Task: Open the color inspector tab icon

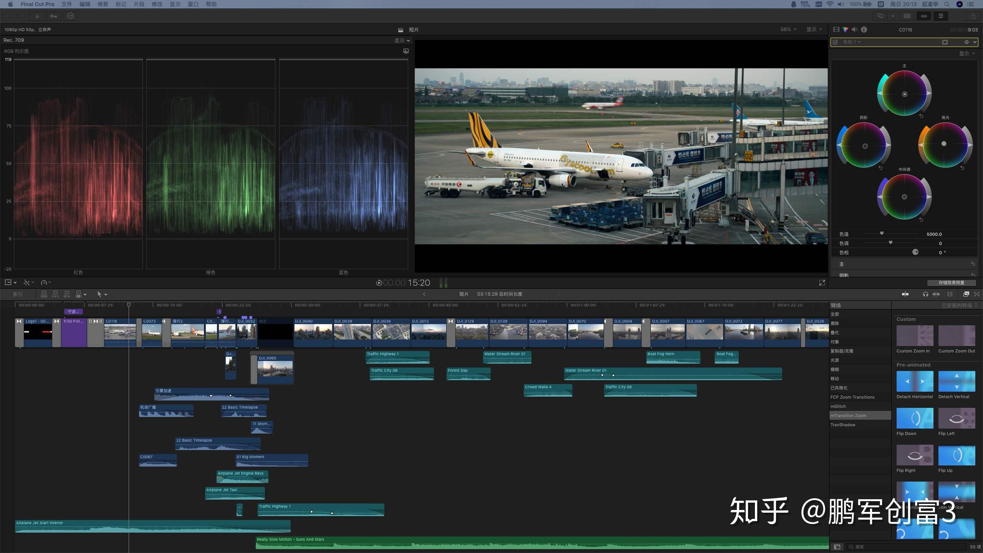Action: click(x=845, y=30)
